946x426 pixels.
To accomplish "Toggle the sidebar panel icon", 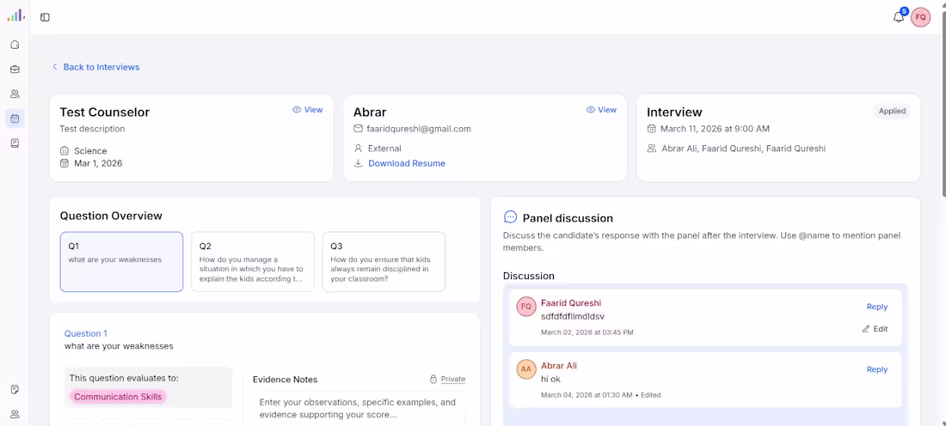I will 46,17.
